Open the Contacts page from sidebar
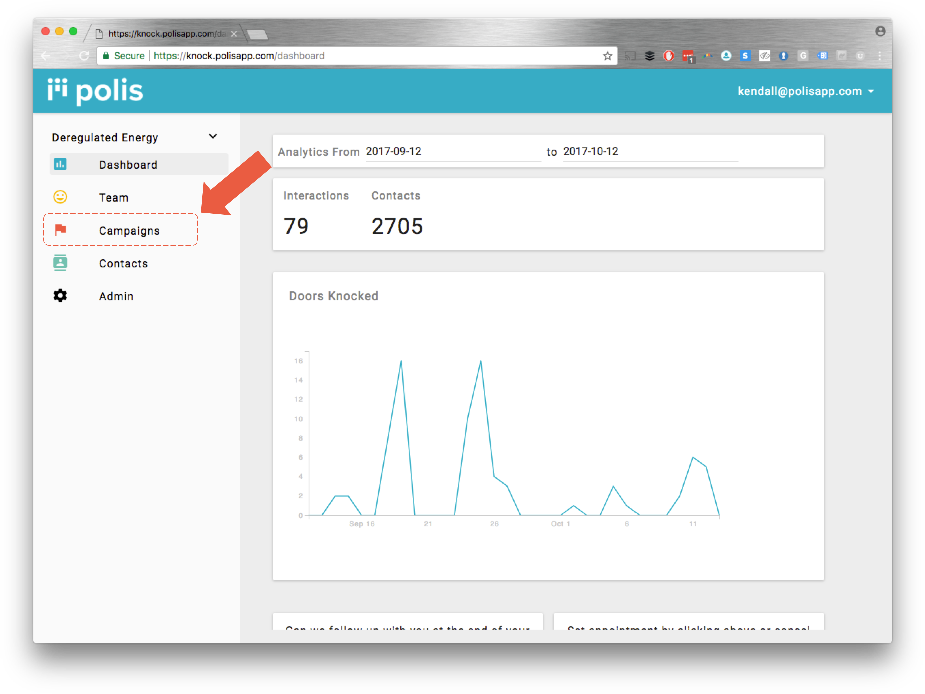 point(139,263)
